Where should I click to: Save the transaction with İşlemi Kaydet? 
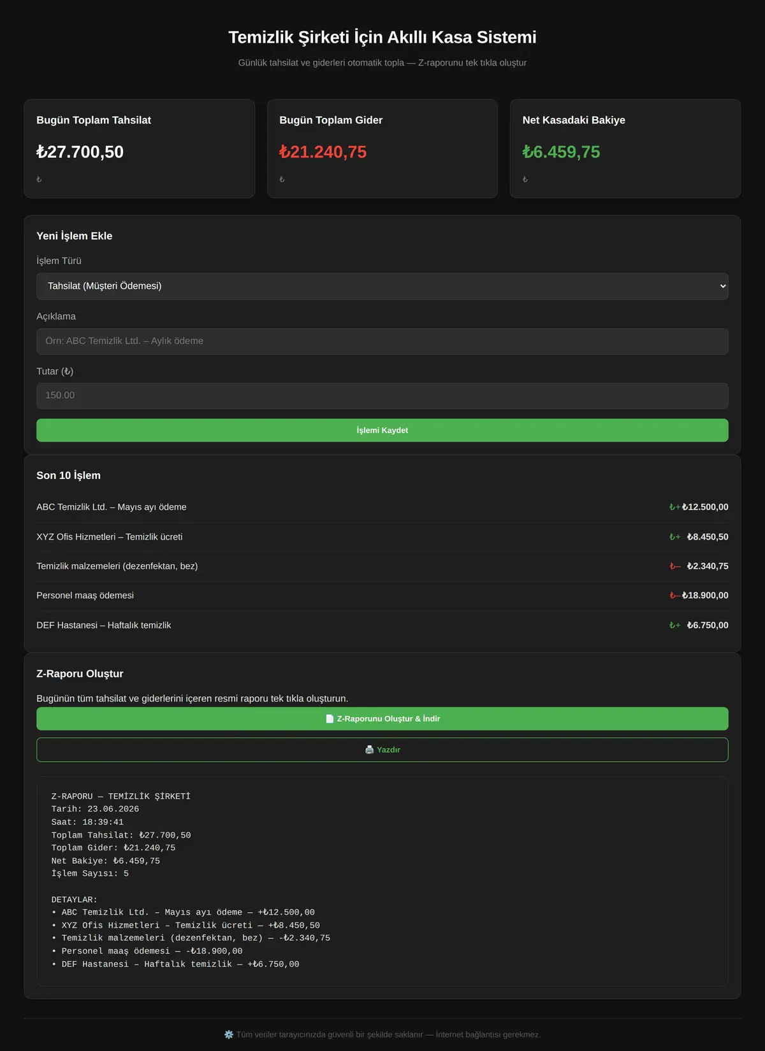click(382, 431)
